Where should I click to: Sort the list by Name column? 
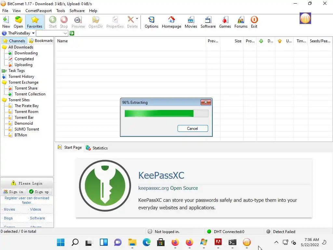[130, 41]
